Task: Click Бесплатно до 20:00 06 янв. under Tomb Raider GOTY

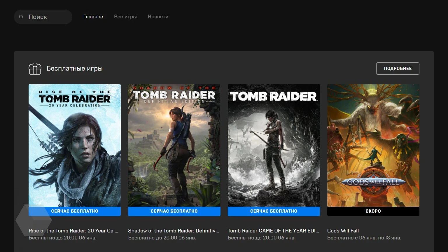Action: click(262, 238)
